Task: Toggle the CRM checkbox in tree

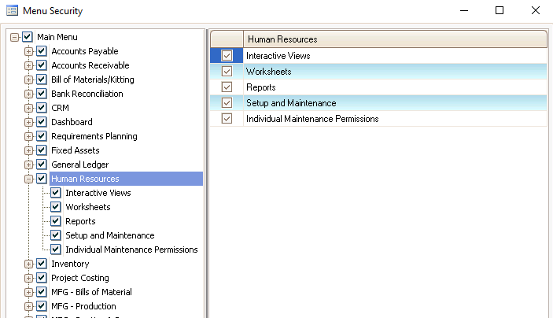Action: tap(42, 108)
